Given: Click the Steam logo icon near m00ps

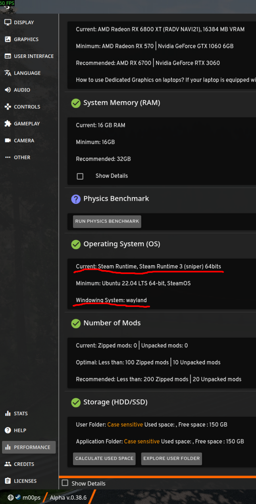Looking at the screenshot, I should pyautogui.click(x=18, y=498).
